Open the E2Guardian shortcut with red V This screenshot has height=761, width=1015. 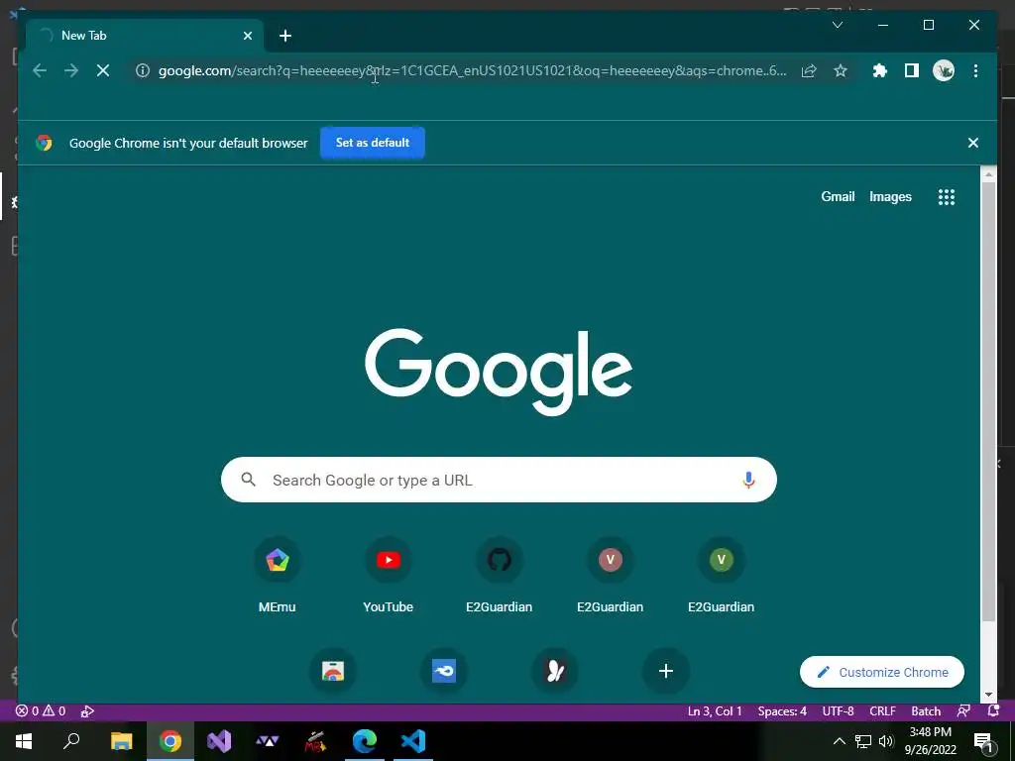610,575
